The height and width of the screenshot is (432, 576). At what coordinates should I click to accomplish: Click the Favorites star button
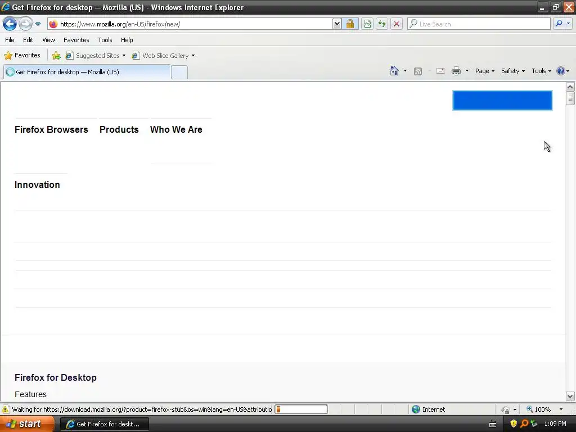coord(22,56)
